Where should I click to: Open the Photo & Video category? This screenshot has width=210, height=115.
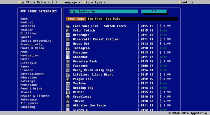[x=32, y=48]
